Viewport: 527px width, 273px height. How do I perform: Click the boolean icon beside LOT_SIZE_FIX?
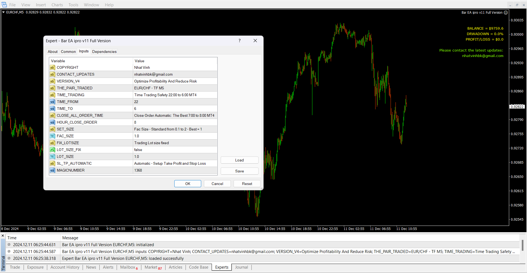[52, 150]
